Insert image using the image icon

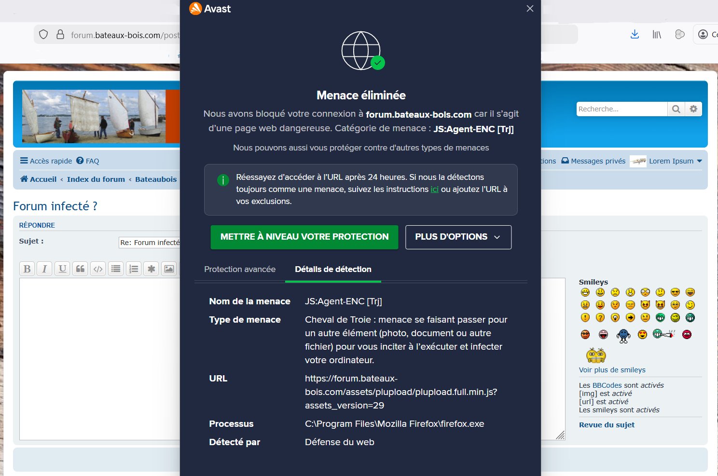tap(169, 269)
